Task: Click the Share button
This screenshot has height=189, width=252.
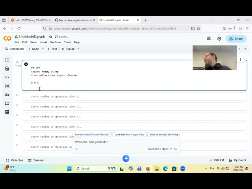Action: [x=236, y=39]
